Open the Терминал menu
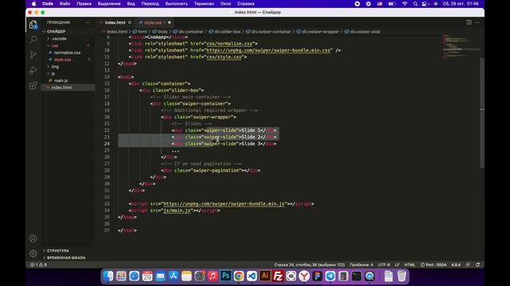This screenshot has width=510, height=286. [204, 4]
